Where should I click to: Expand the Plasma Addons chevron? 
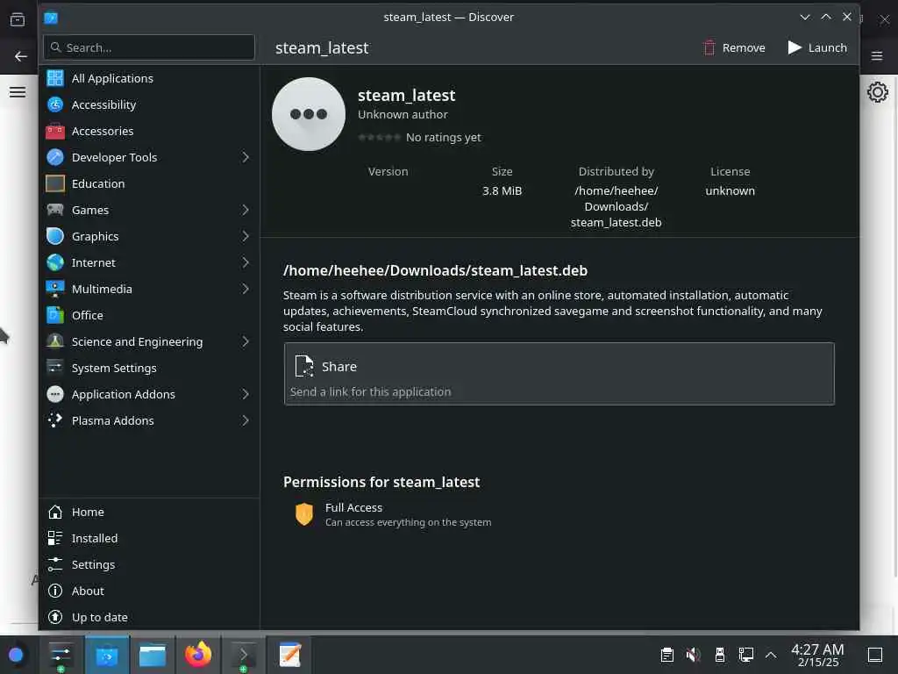[246, 420]
